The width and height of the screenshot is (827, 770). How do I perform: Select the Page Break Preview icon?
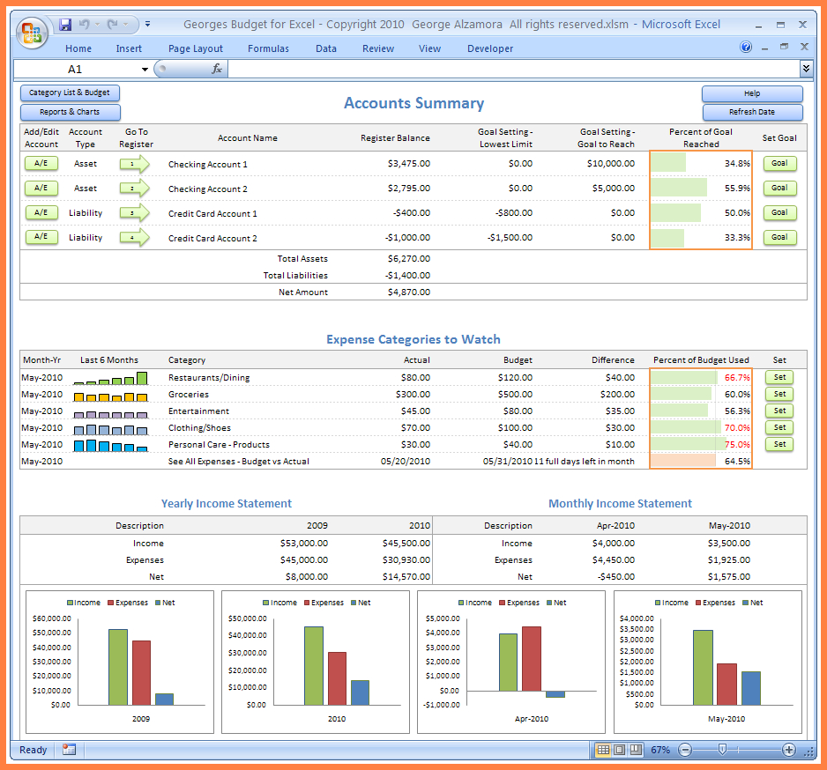click(x=636, y=750)
